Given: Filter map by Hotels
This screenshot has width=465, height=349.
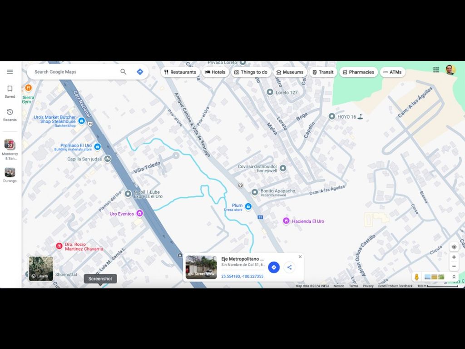Looking at the screenshot, I should tap(215, 72).
